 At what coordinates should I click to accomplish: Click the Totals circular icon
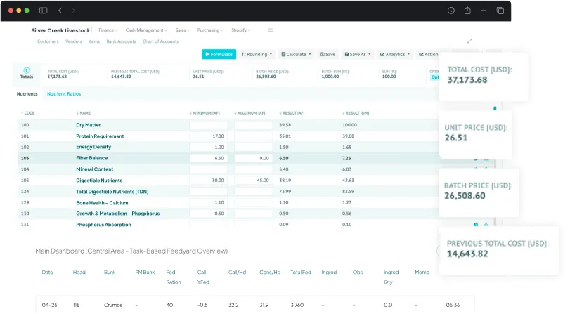(x=27, y=71)
